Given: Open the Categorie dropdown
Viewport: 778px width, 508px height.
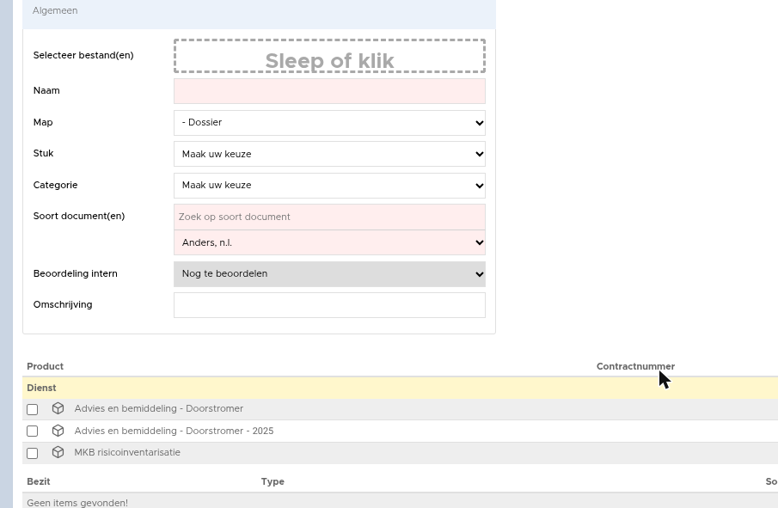Looking at the screenshot, I should coord(329,185).
